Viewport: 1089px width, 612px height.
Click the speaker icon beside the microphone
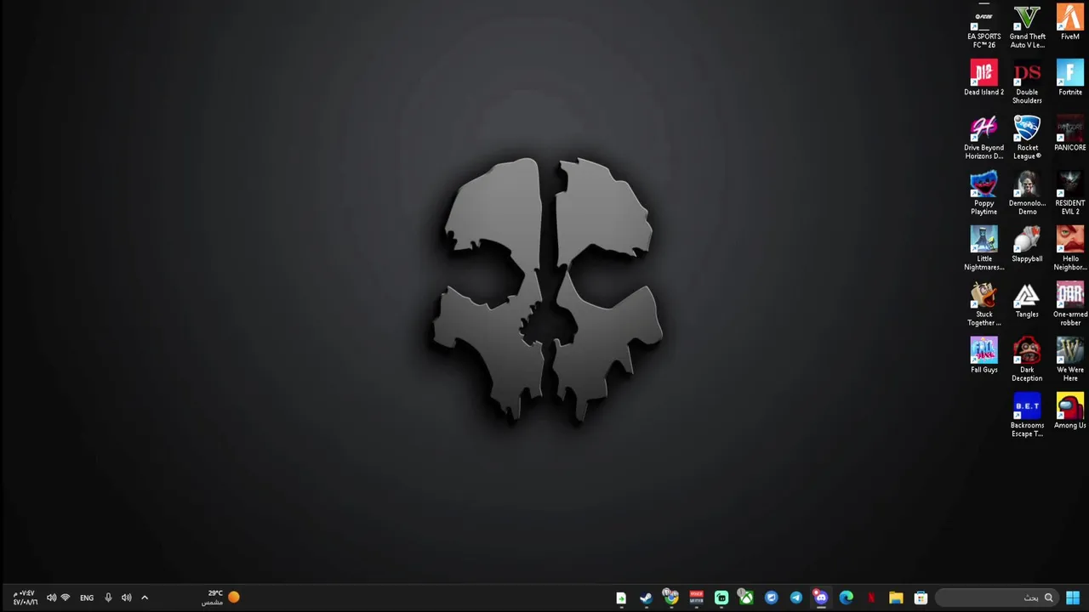point(126,598)
